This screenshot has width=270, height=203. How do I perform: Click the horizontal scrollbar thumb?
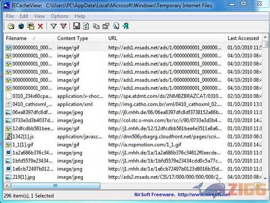56,185
